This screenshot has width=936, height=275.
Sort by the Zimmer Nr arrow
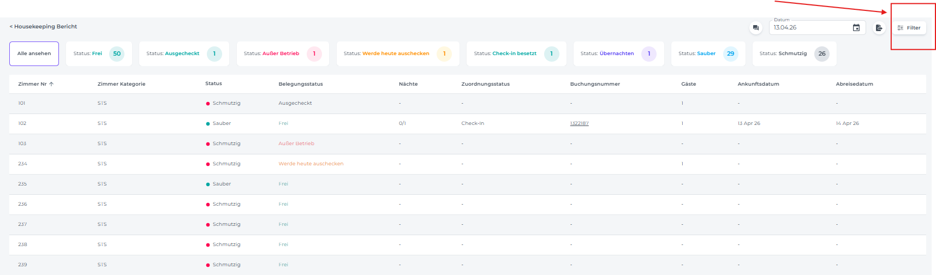click(x=51, y=84)
